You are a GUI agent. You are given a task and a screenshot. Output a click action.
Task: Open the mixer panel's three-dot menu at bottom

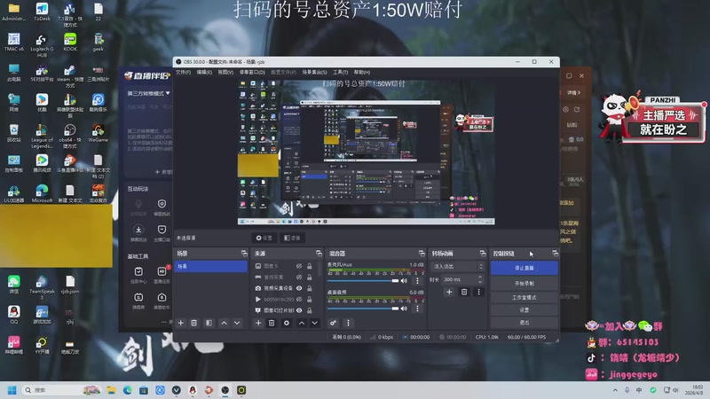(x=348, y=323)
